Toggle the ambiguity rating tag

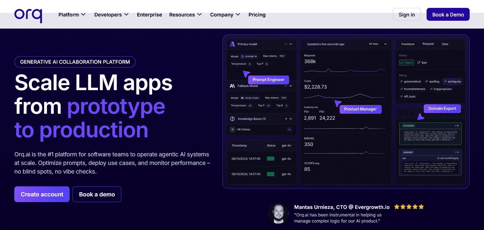pyautogui.click(x=453, y=82)
